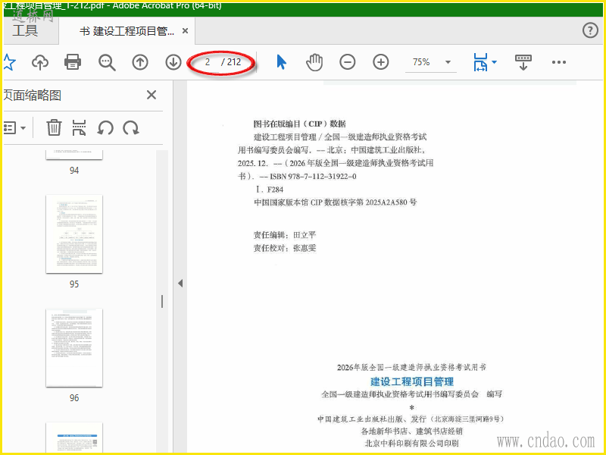Choose the selection arrow tool

pyautogui.click(x=281, y=62)
